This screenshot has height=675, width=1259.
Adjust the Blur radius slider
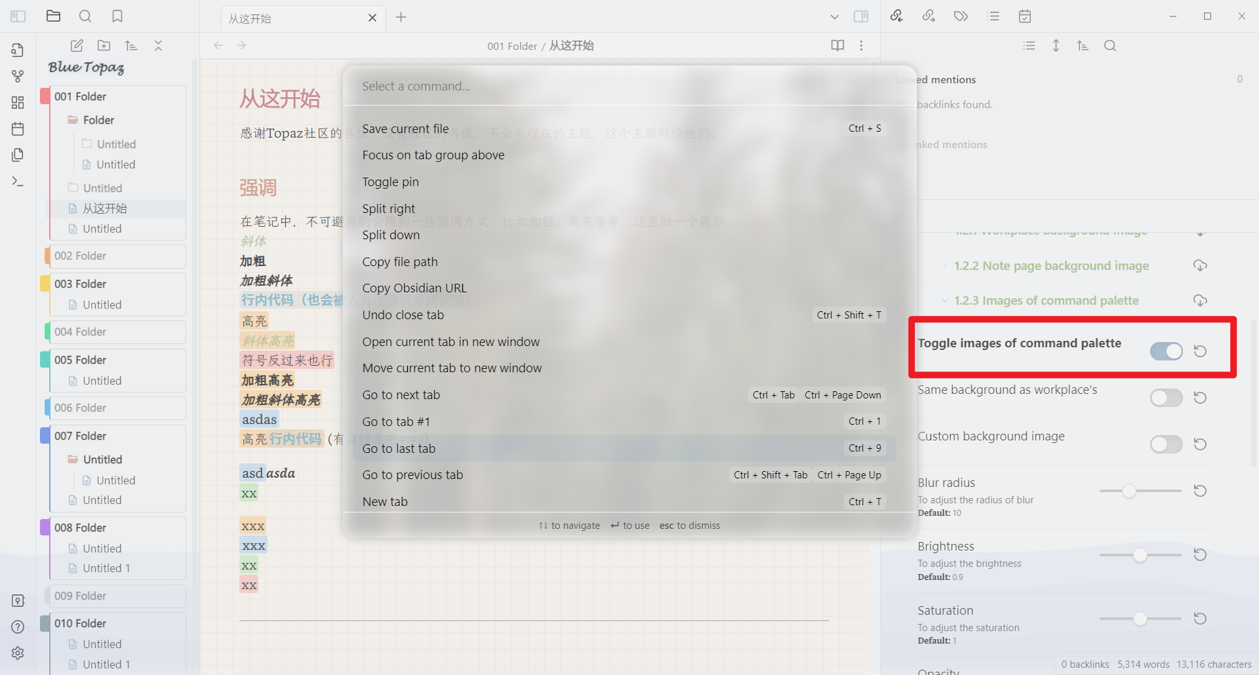(x=1140, y=491)
